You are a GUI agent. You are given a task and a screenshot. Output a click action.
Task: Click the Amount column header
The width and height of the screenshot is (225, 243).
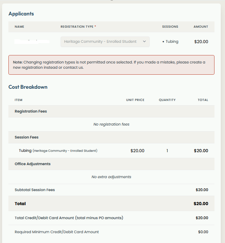(201, 27)
